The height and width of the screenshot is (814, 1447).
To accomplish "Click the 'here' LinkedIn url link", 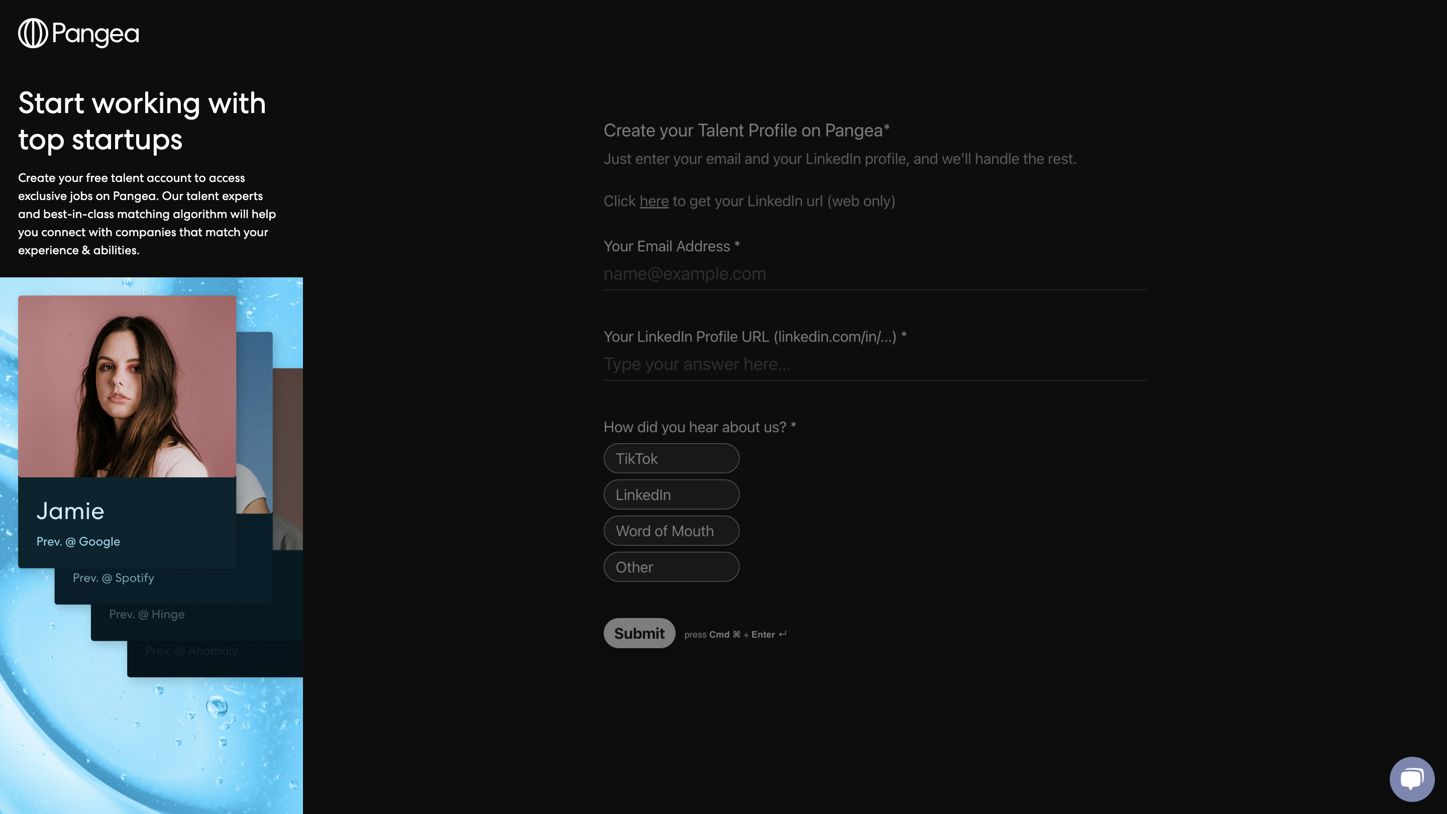I will pos(654,201).
